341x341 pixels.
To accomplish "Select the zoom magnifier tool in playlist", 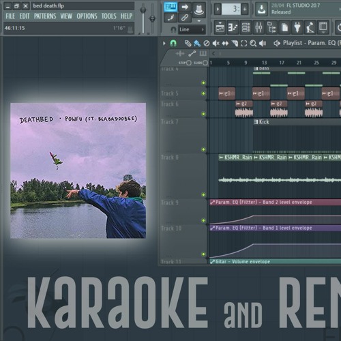I will [253, 43].
